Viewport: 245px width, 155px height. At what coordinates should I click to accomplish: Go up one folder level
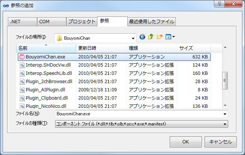[151, 37]
